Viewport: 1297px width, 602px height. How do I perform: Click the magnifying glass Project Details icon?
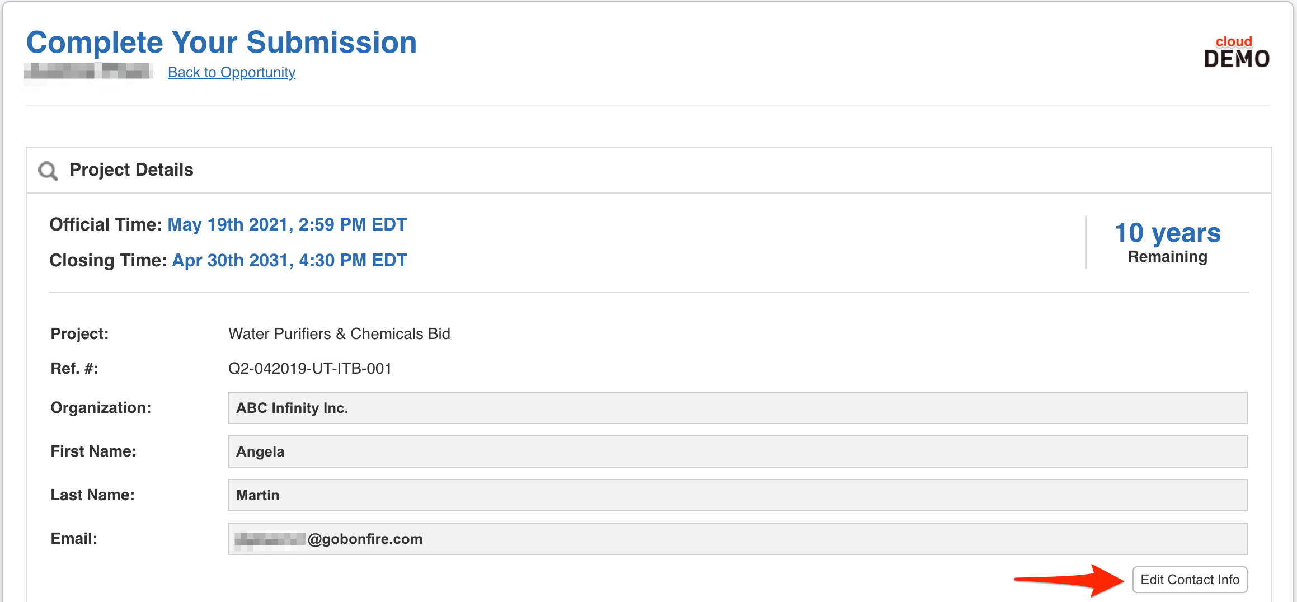(x=48, y=171)
